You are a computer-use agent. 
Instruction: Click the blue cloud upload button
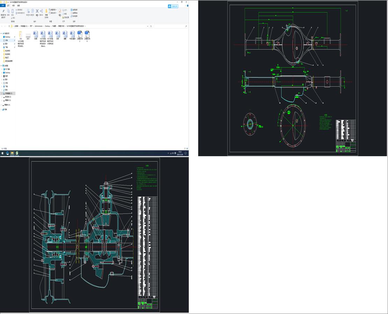[173, 6]
